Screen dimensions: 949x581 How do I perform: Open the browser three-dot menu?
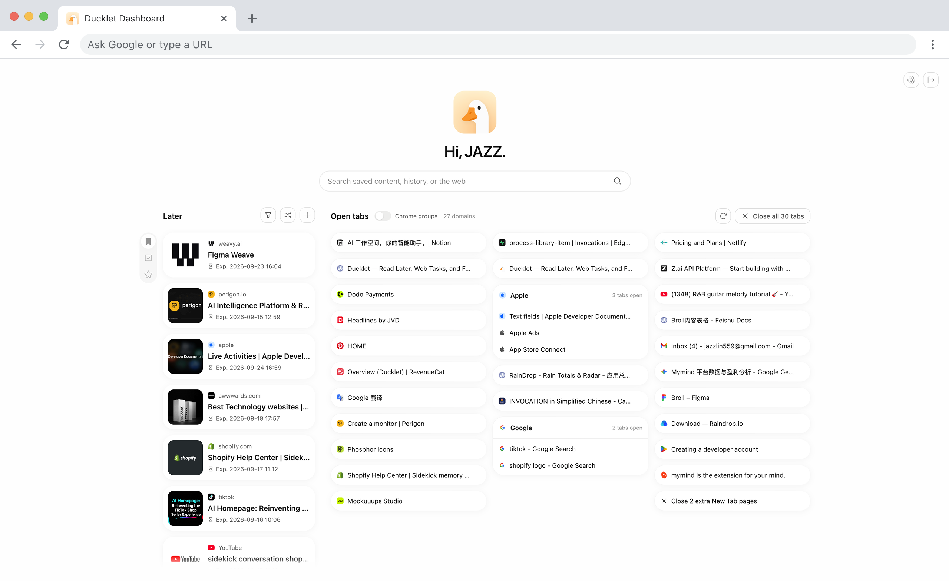(932, 45)
